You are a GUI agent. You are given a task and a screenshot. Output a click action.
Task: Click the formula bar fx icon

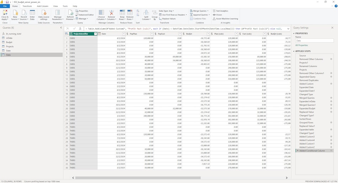click(x=80, y=28)
